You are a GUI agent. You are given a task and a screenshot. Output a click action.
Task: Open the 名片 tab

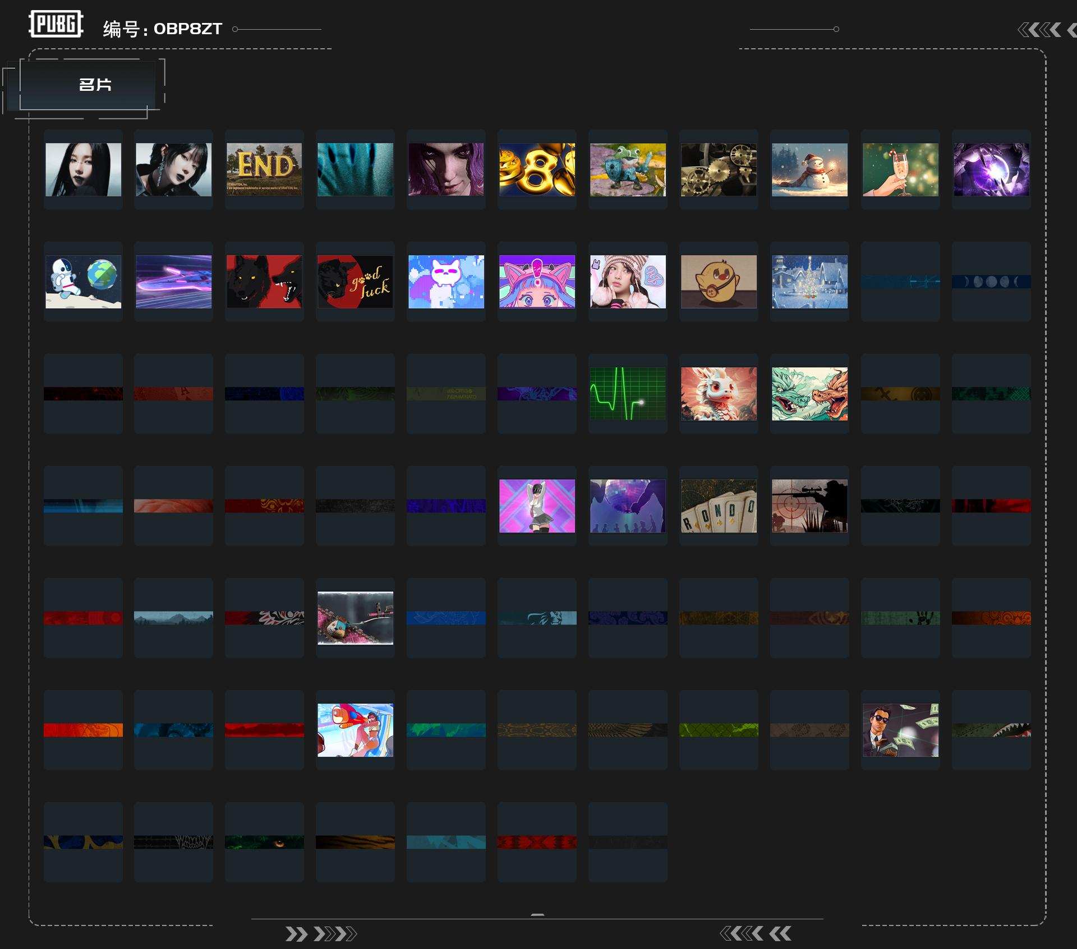click(x=88, y=85)
